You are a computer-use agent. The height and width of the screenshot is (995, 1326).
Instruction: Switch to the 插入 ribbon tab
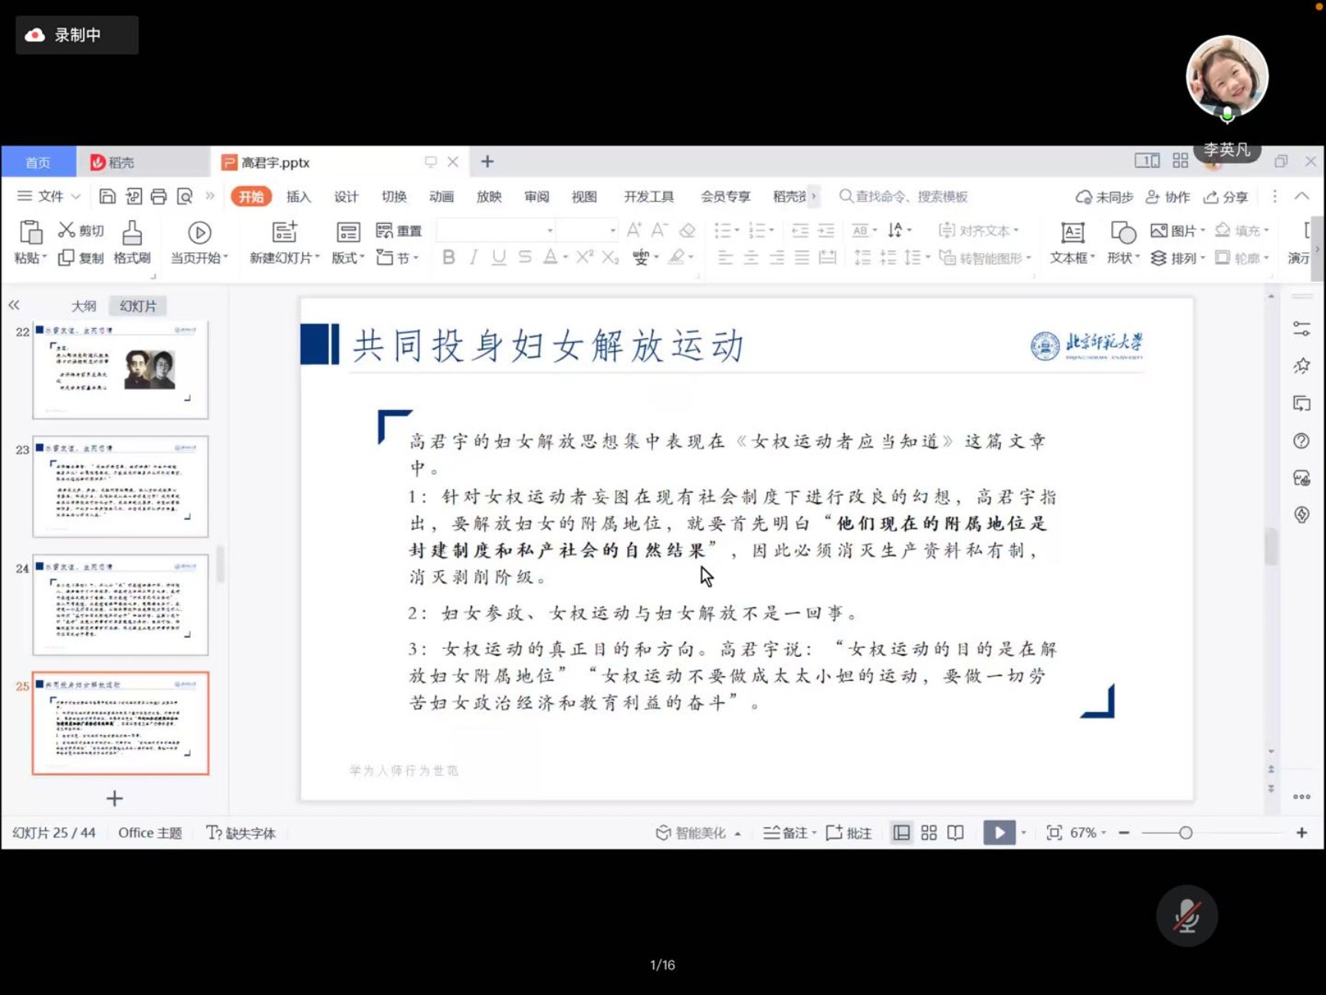coord(298,197)
